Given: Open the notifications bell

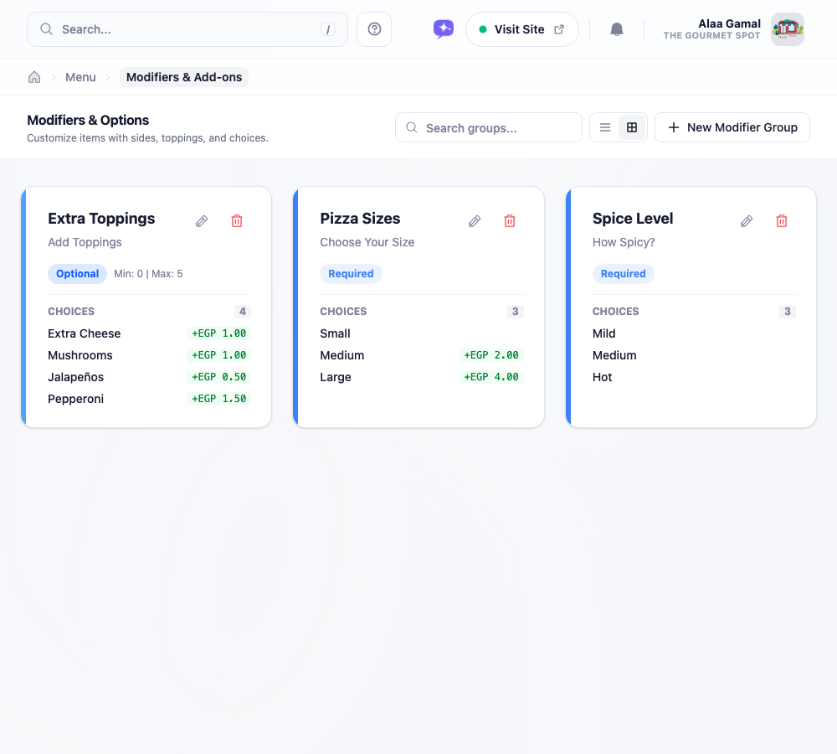Looking at the screenshot, I should 617,29.
